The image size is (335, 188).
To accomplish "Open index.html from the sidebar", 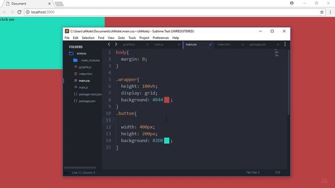I will click(85, 74).
